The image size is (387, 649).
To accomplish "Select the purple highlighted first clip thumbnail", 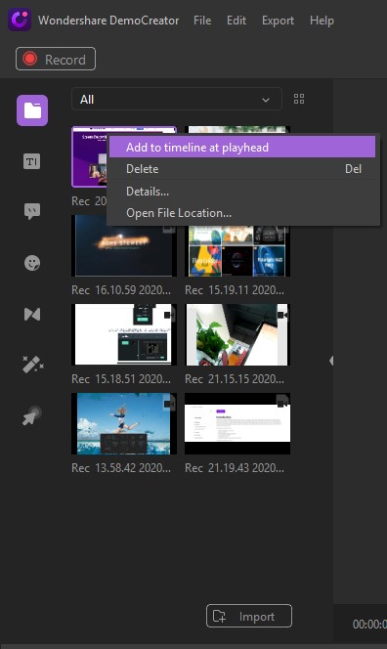I will [89, 156].
